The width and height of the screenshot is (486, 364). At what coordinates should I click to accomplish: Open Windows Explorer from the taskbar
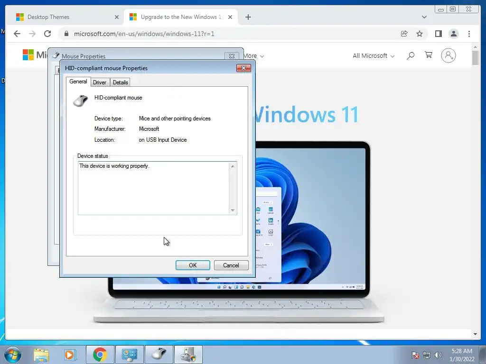coord(41,355)
